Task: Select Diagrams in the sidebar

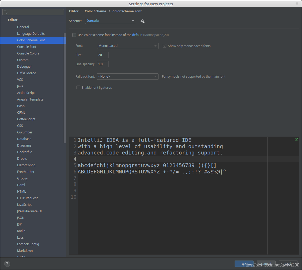Action: click(x=24, y=145)
